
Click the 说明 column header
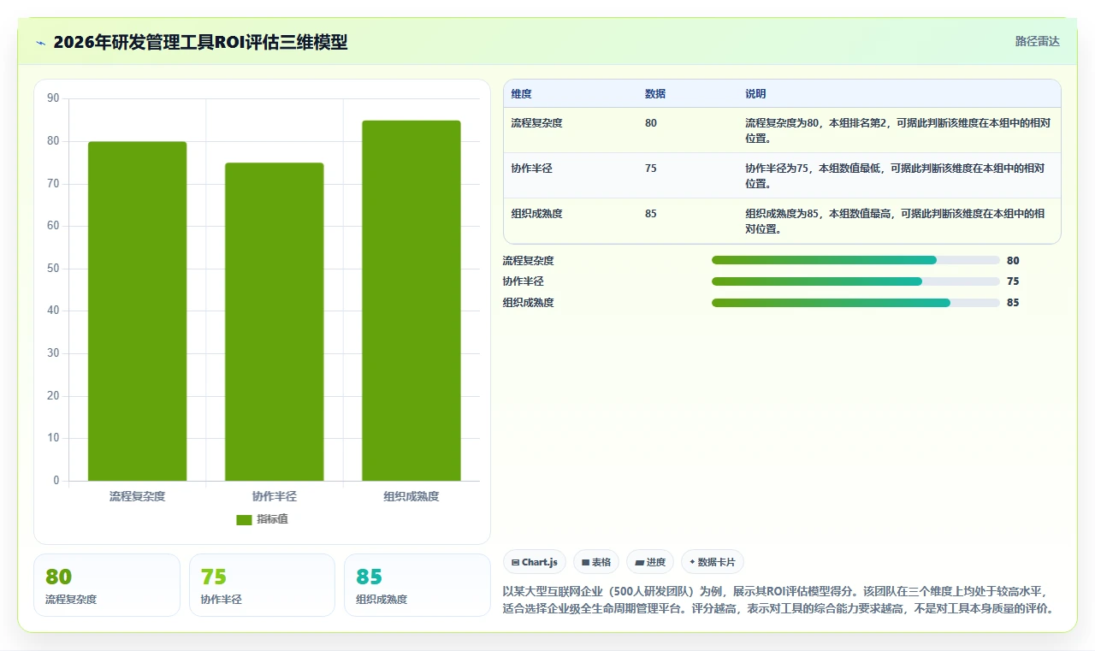(x=755, y=93)
